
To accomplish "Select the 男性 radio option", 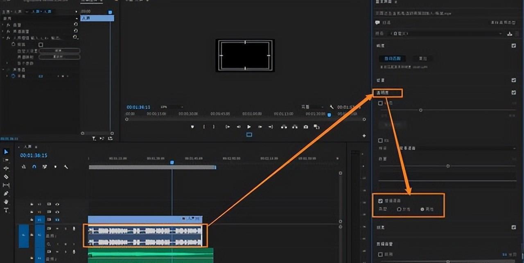I will (x=422, y=209).
